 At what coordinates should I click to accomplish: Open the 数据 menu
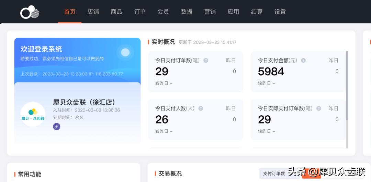pos(187,12)
